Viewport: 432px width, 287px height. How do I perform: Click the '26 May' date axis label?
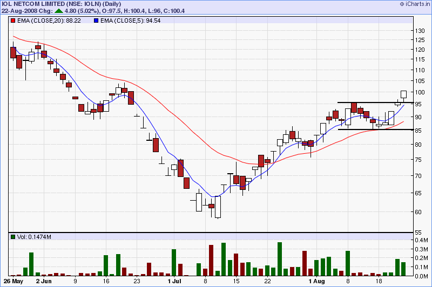(x=13, y=281)
